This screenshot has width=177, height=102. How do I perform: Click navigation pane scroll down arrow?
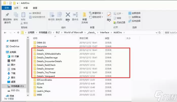28,95
